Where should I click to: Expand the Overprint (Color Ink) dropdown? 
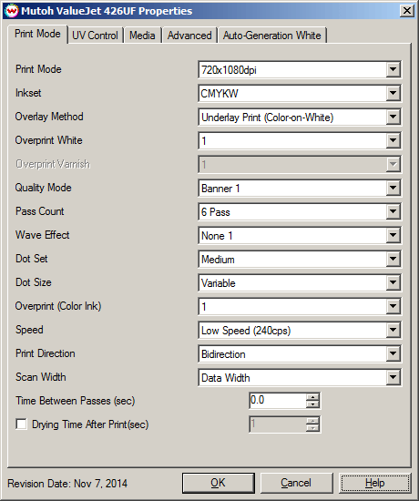pyautogui.click(x=300, y=306)
